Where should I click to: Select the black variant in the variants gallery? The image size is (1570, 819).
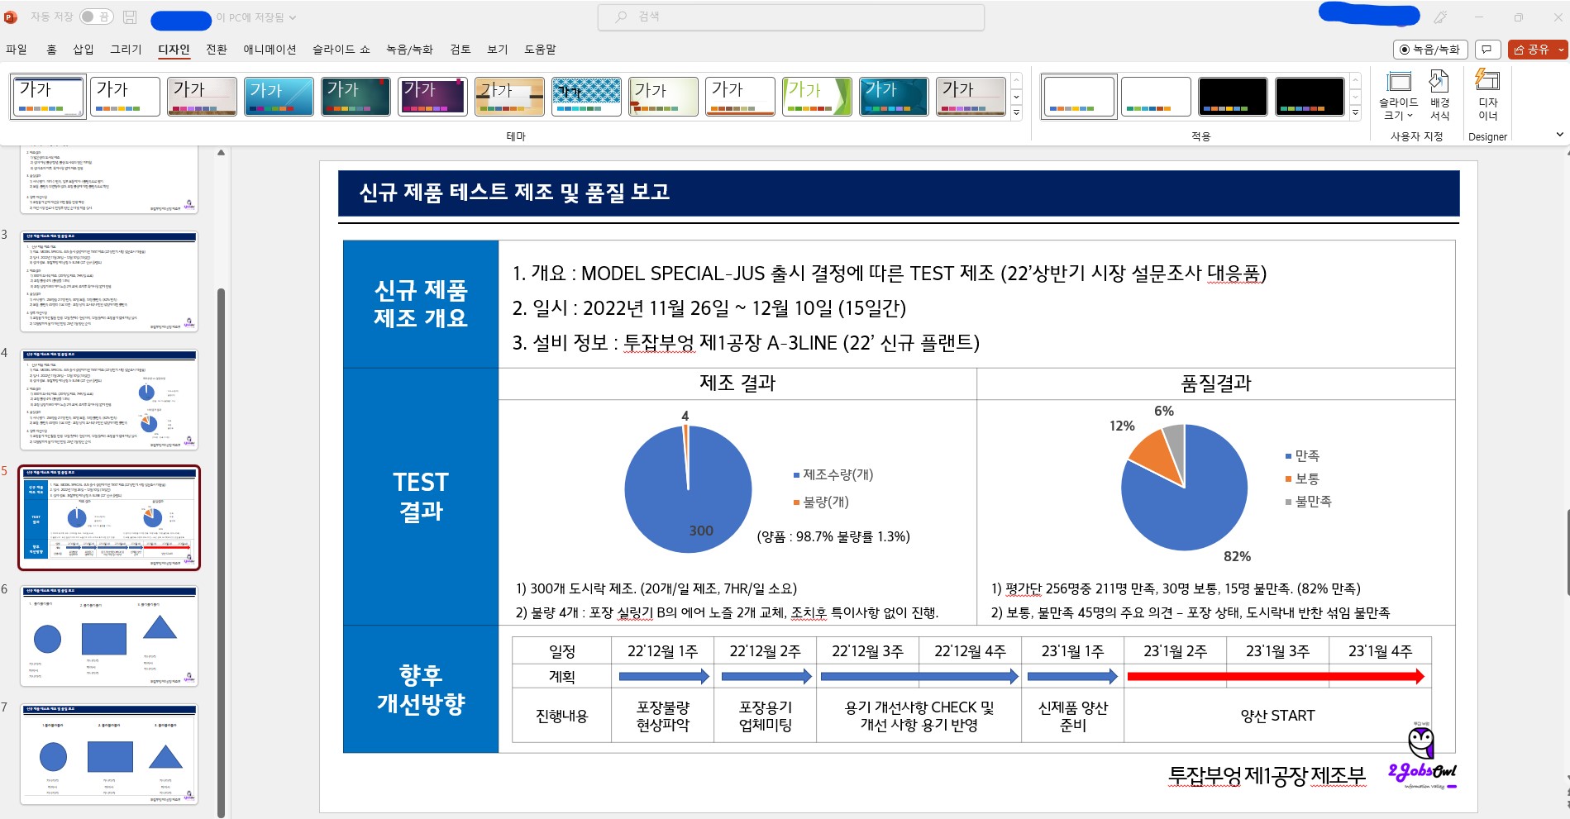pos(1232,96)
